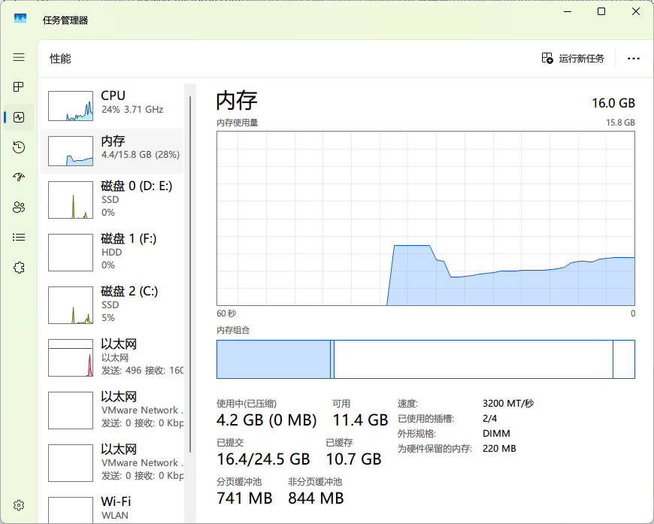The image size is (654, 524).
Task: Click the memory mini graph thumbnail
Action: pyautogui.click(x=71, y=151)
